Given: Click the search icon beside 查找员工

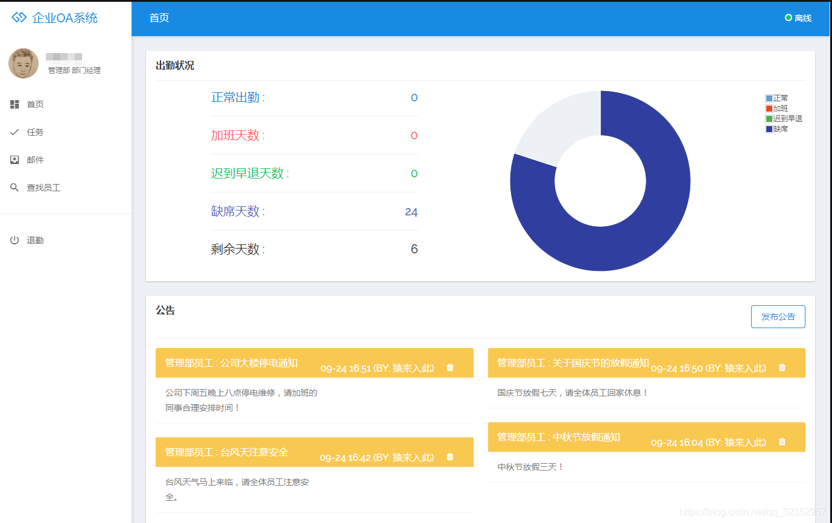Looking at the screenshot, I should (x=14, y=188).
